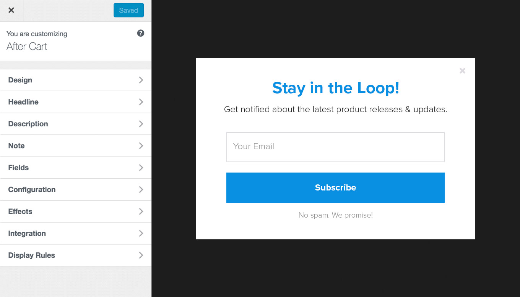Click the "After Cart" campaign title

coord(27,46)
